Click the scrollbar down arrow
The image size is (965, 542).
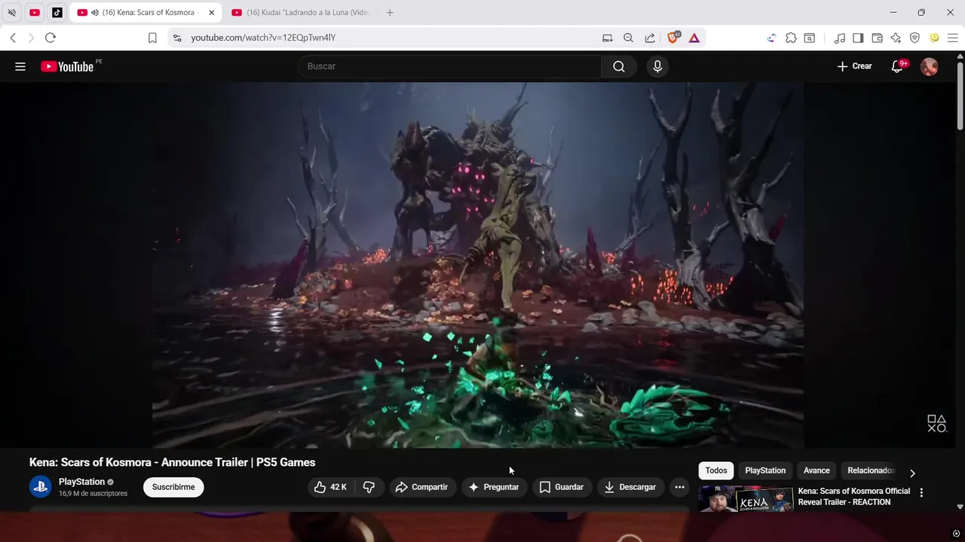pyautogui.click(x=960, y=507)
